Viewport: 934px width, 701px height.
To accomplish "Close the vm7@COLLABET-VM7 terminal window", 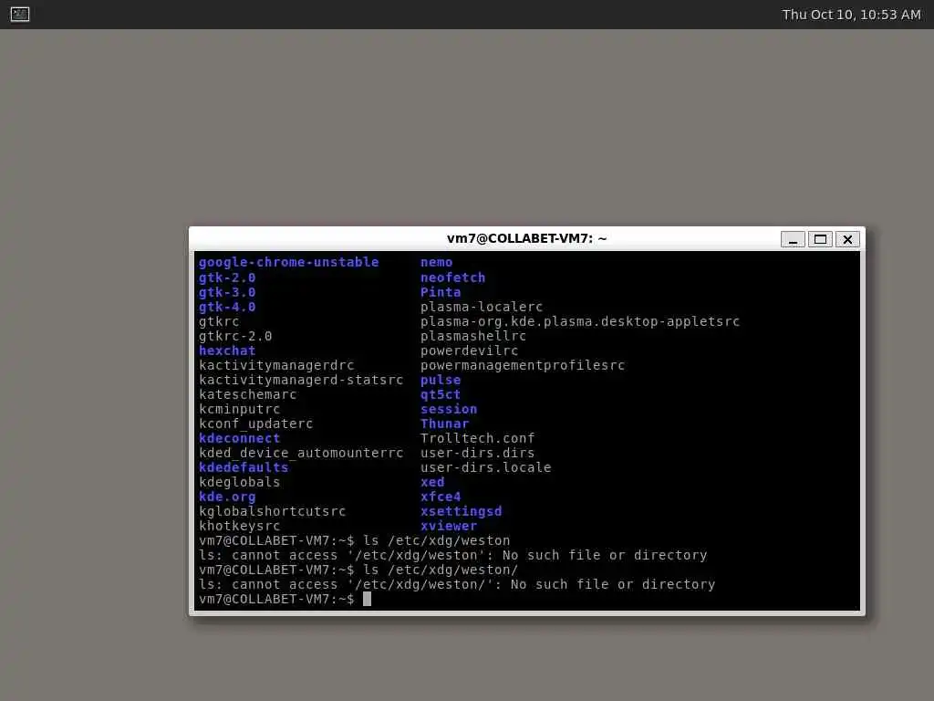I will 847,239.
